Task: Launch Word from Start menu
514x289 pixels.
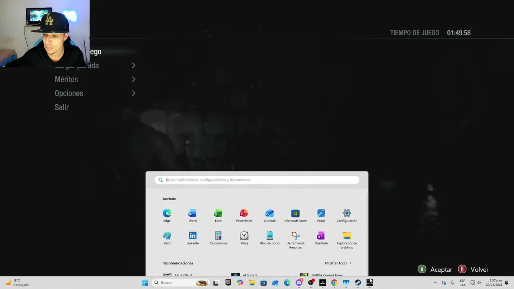Action: coord(193,216)
